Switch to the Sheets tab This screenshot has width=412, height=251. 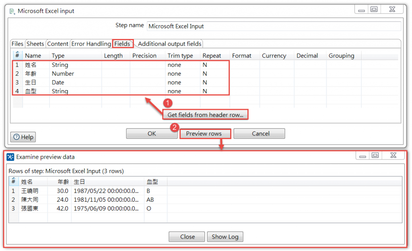point(35,44)
